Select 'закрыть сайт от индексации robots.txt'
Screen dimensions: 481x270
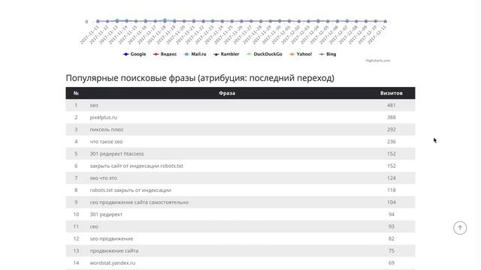pyautogui.click(x=136, y=166)
